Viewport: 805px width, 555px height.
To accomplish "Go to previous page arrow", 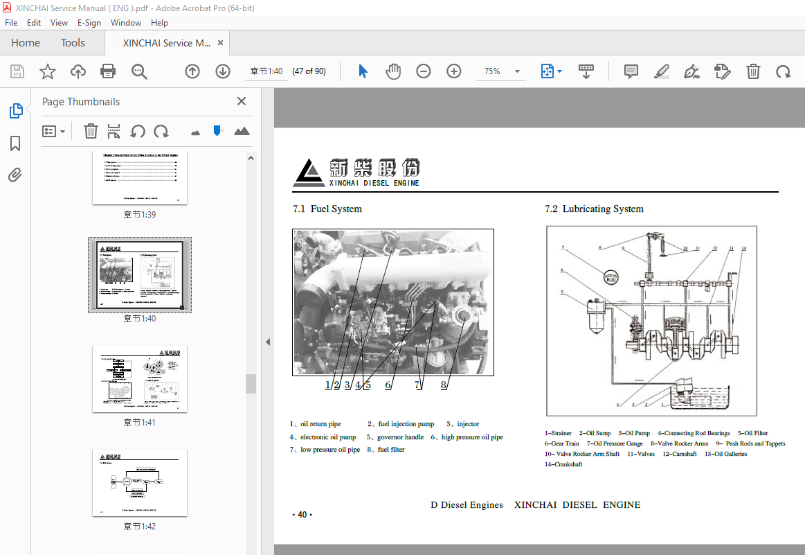I will pos(192,71).
